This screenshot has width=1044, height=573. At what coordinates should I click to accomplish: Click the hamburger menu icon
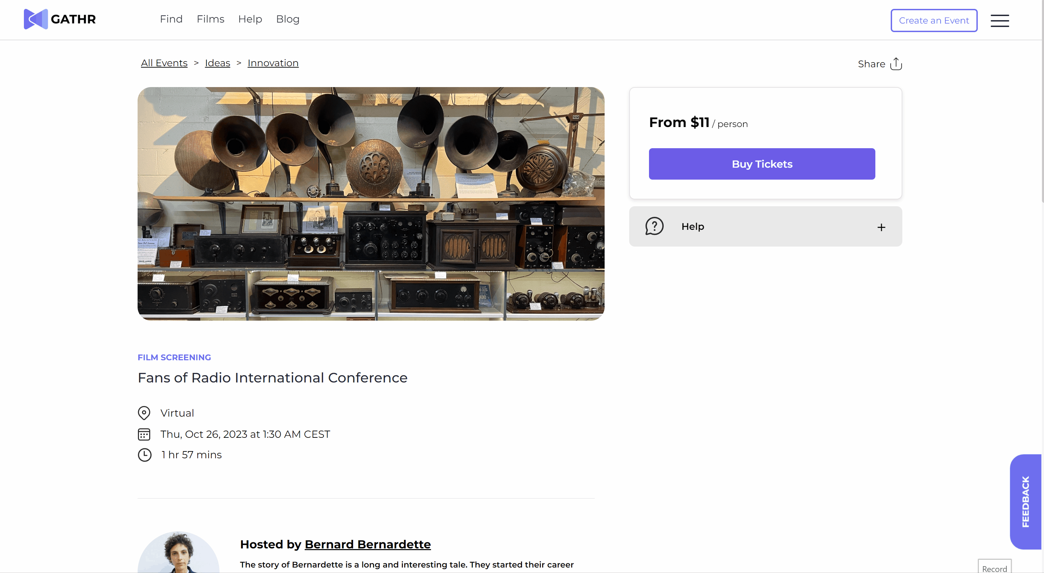[1000, 20]
